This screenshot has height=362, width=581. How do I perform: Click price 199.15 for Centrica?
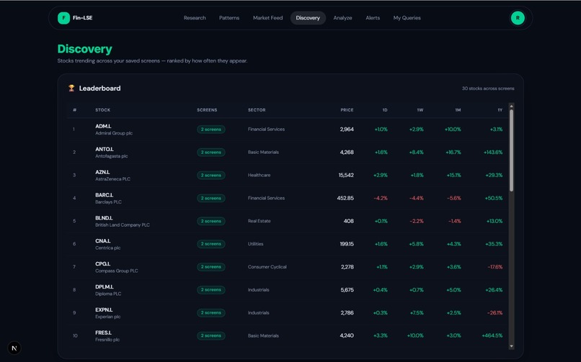click(x=347, y=244)
